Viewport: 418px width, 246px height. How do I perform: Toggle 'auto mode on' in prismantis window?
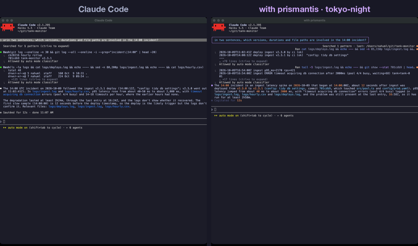tap(229, 115)
